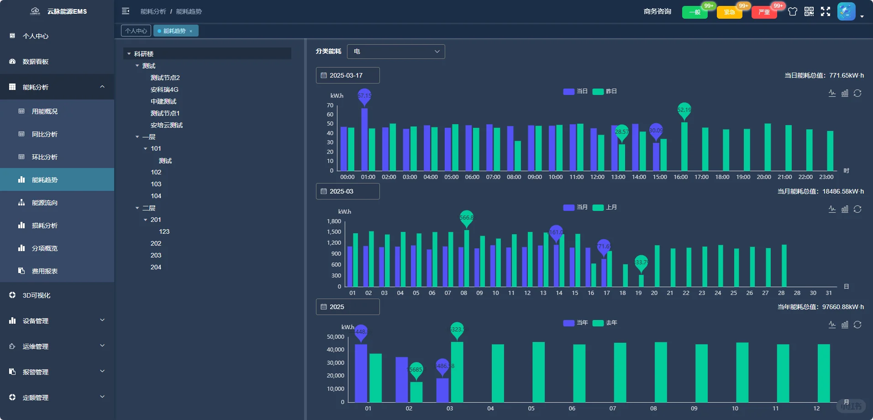
Task: Toggle 当日 series in daily legend
Action: coord(575,91)
